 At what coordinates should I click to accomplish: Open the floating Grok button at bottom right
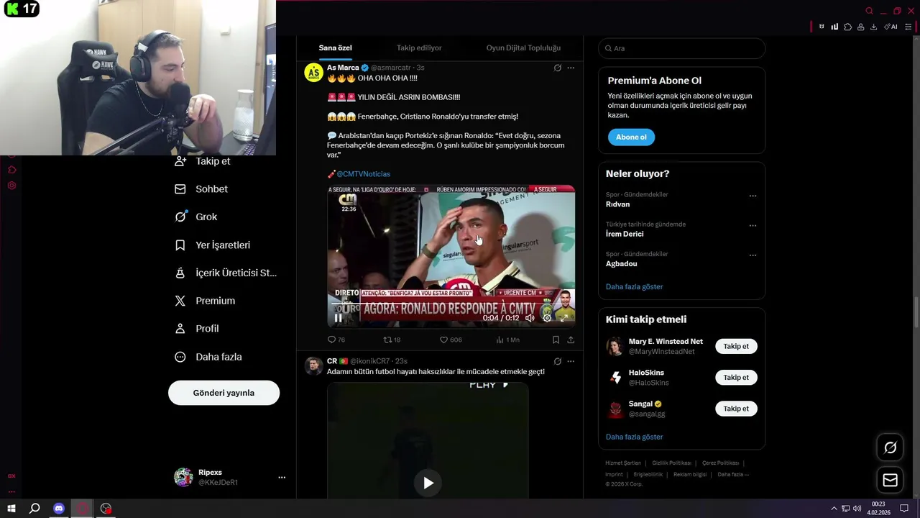click(x=890, y=447)
